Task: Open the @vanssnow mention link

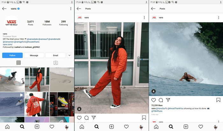Action: (x=8, y=42)
